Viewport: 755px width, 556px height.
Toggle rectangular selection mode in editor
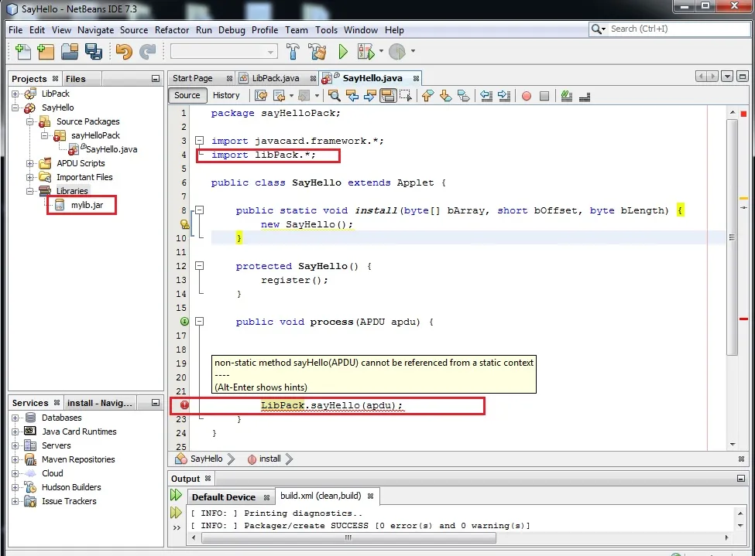pyautogui.click(x=405, y=96)
